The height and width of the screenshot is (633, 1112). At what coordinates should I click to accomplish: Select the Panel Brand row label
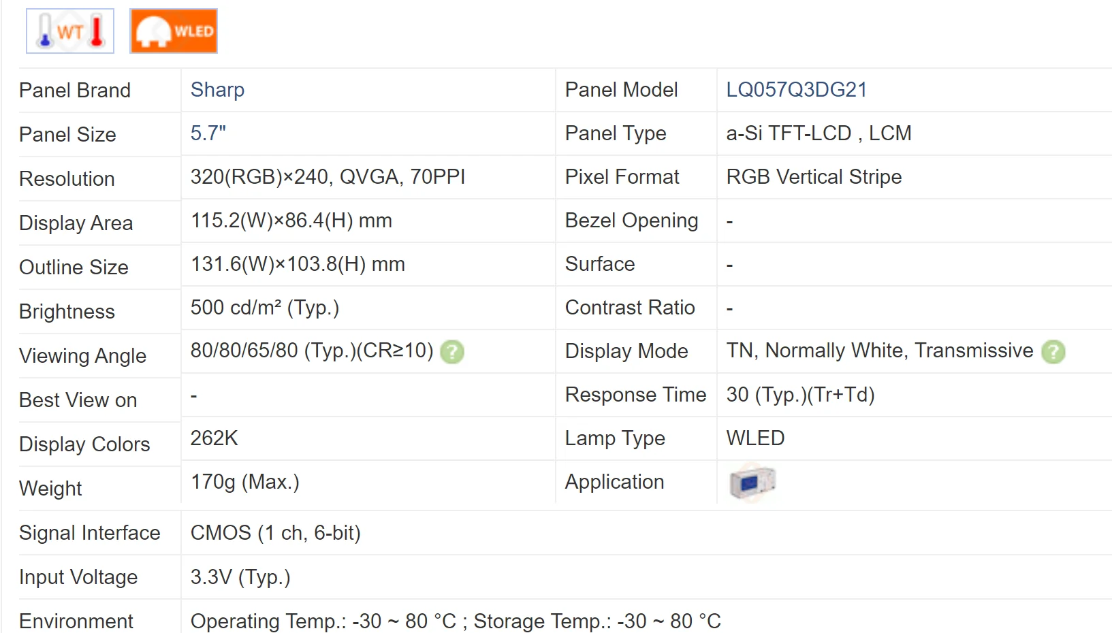coord(75,90)
